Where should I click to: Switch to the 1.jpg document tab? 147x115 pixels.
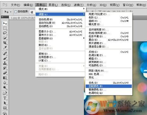coord(23,18)
